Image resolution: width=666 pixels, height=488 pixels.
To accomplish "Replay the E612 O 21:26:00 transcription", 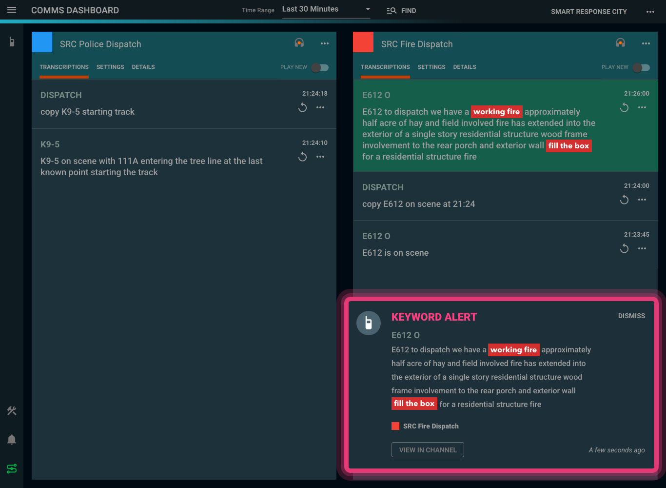I will 625,107.
